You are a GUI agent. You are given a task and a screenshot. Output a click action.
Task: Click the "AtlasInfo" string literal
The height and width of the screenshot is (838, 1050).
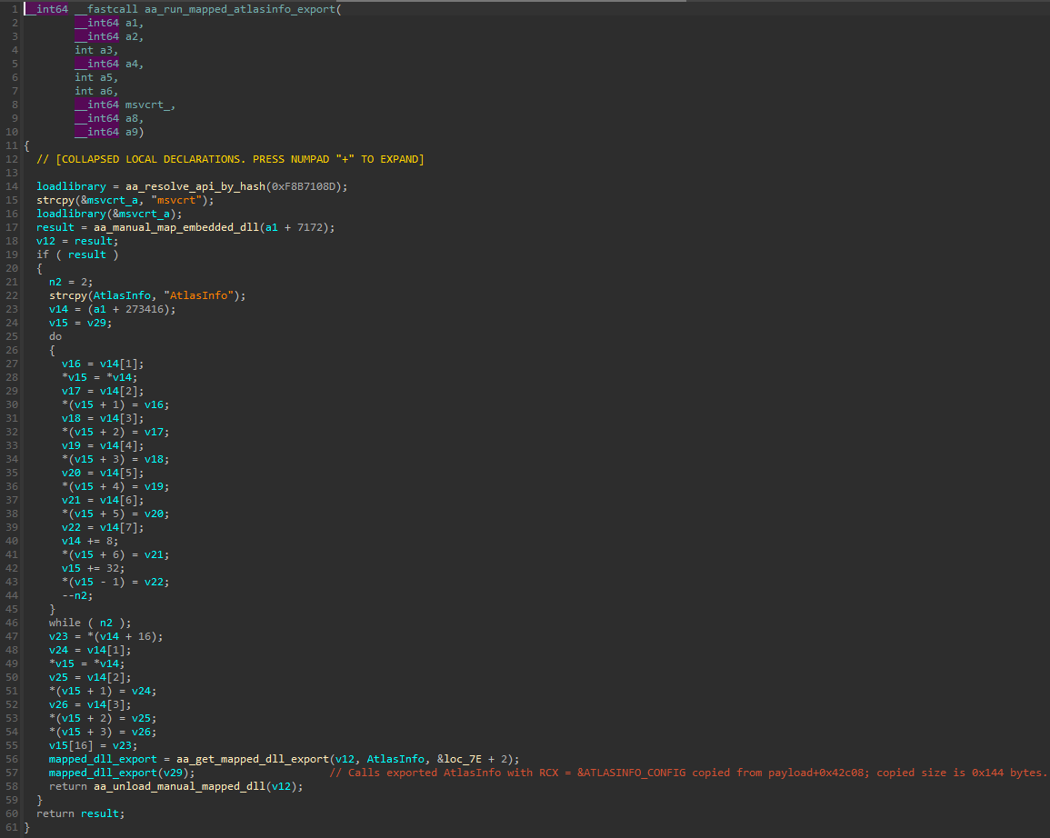click(x=198, y=295)
